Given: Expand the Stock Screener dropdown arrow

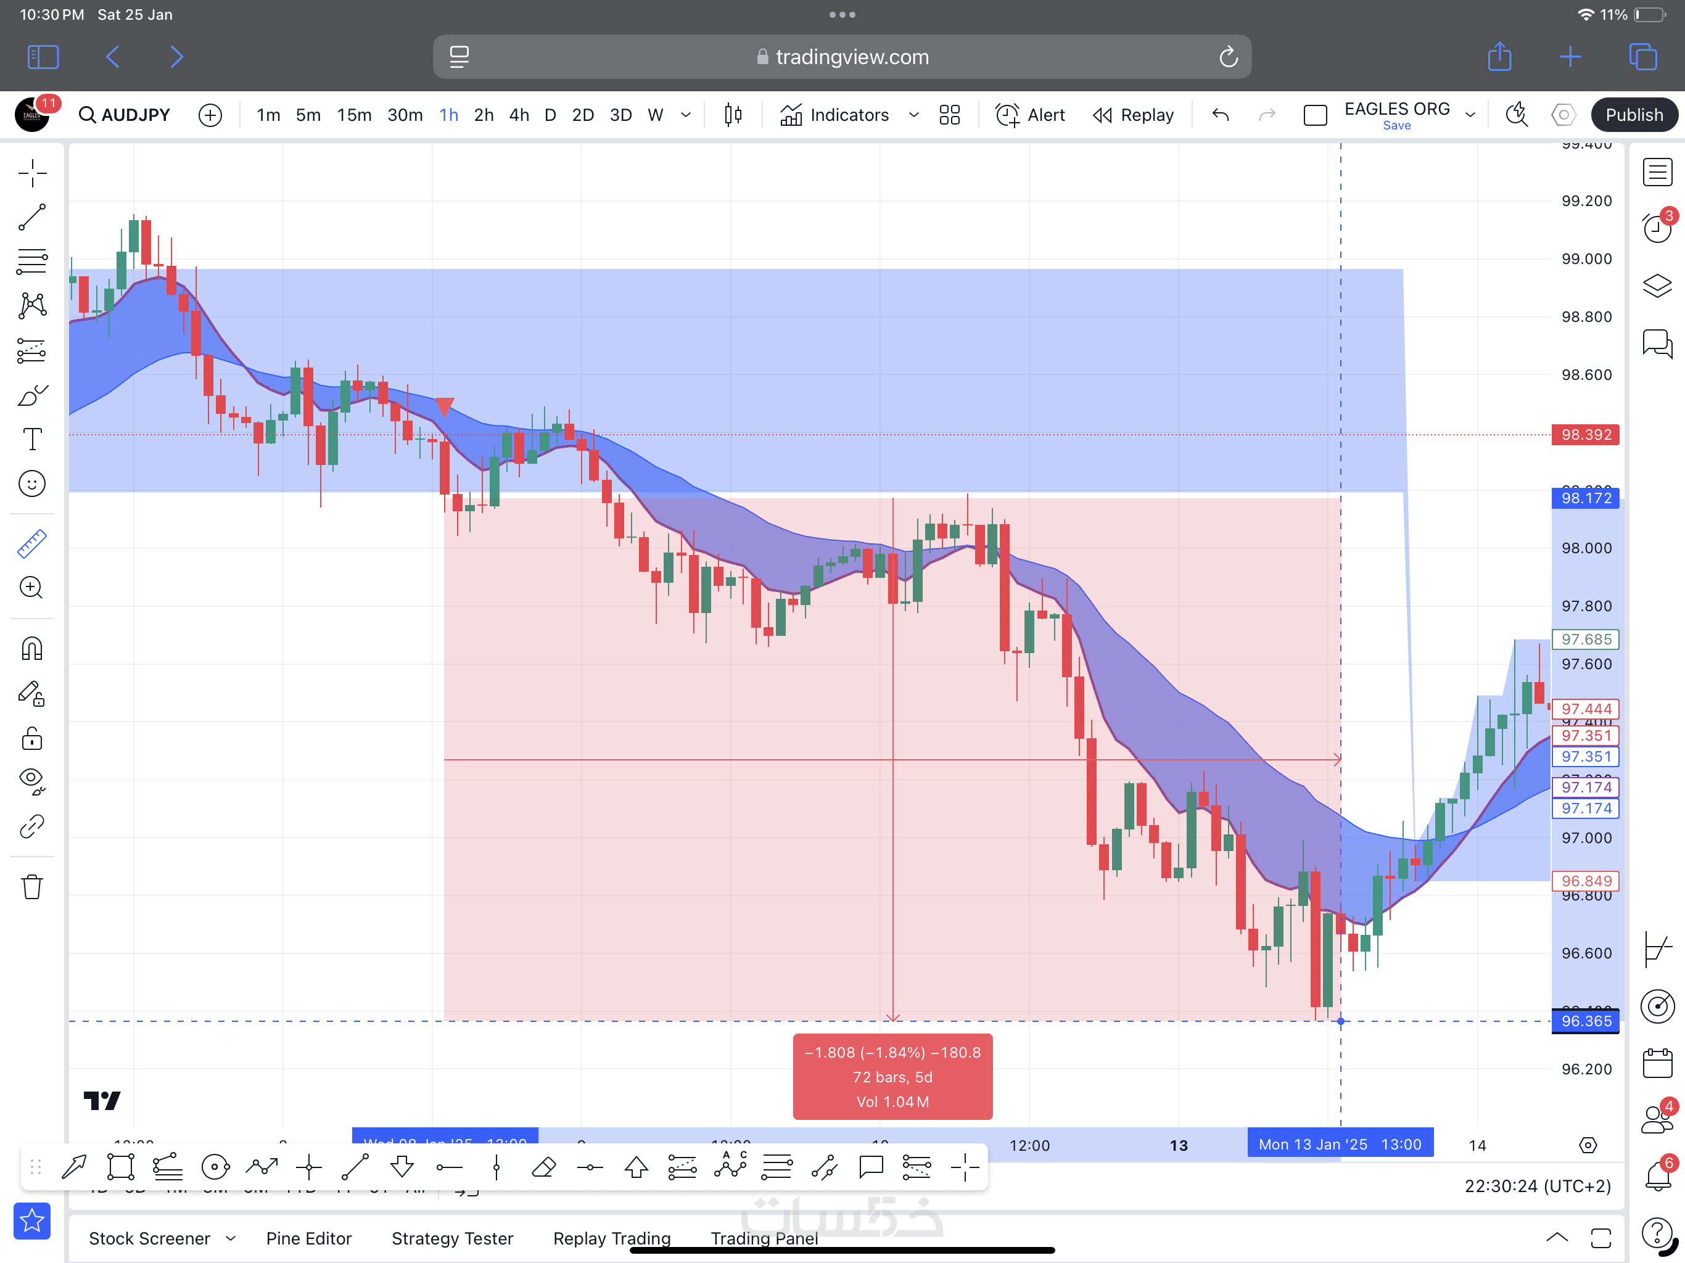Looking at the screenshot, I should [x=230, y=1238].
